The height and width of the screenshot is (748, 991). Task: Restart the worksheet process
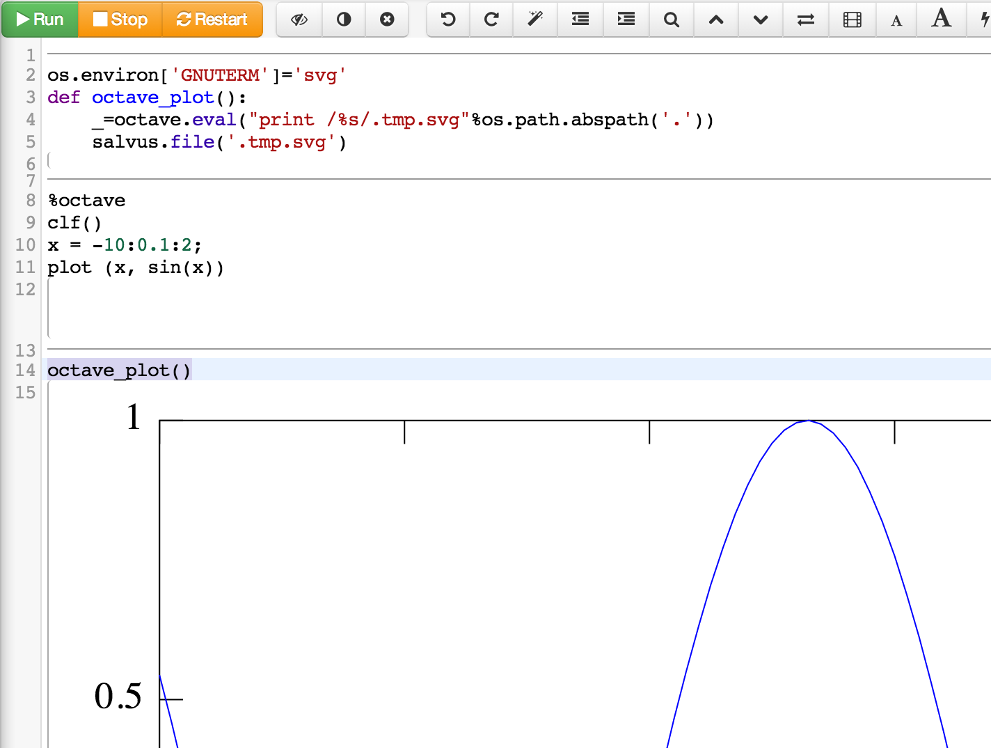coord(212,20)
